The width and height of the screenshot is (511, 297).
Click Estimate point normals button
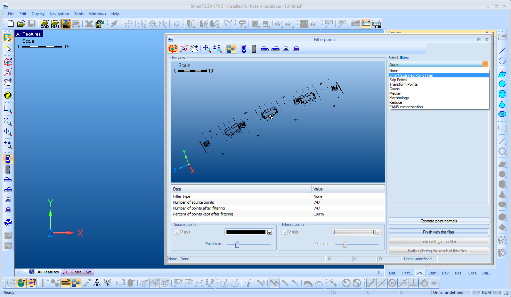(x=439, y=221)
